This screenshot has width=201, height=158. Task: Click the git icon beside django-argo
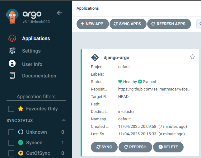[x=95, y=58]
